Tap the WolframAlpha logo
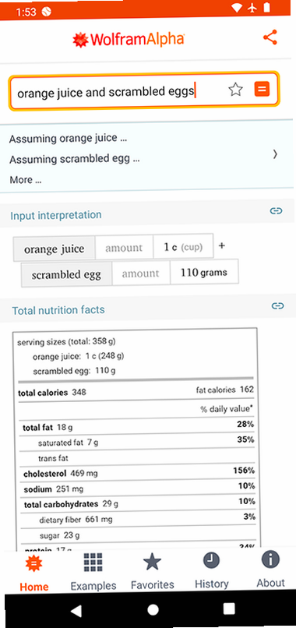This screenshot has width=296, height=628. coord(129,39)
